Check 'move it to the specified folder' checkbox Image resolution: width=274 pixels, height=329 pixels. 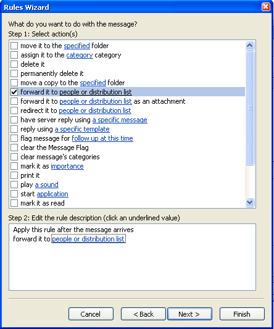click(14, 46)
